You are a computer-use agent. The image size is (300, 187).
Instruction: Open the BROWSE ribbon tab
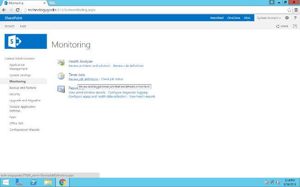pyautogui.click(x=10, y=26)
